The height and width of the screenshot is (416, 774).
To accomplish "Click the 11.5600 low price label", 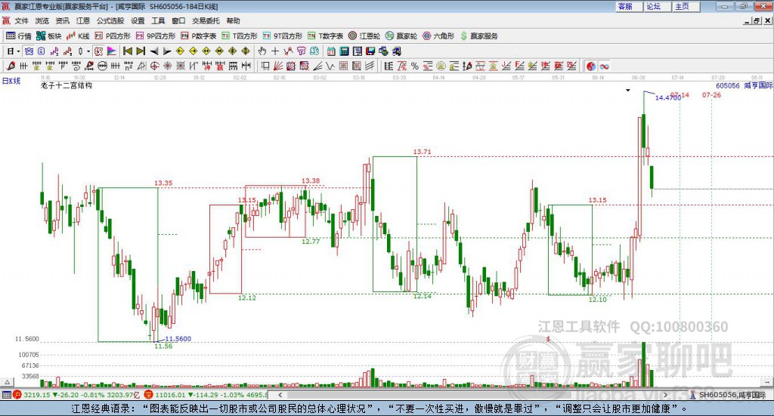I will tap(178, 339).
